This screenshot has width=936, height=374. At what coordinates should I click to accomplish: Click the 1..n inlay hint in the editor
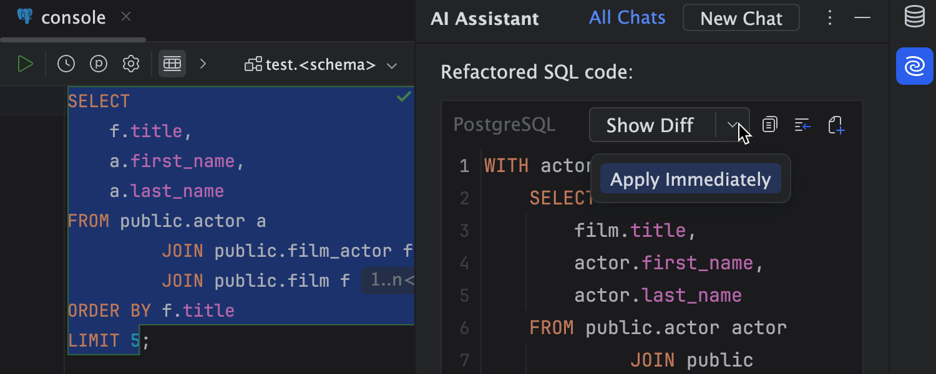point(388,280)
